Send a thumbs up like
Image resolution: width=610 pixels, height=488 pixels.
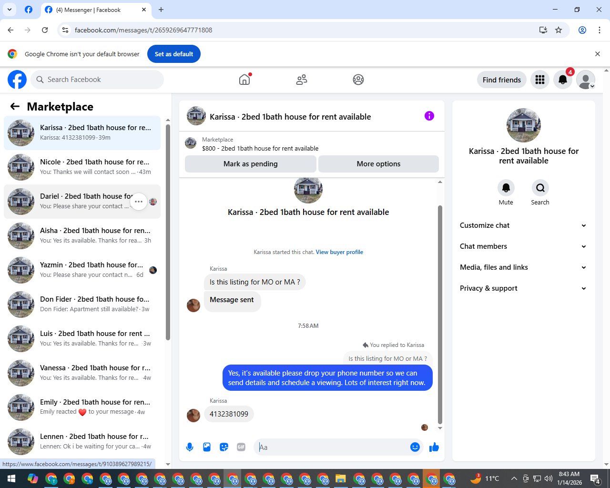(x=434, y=447)
